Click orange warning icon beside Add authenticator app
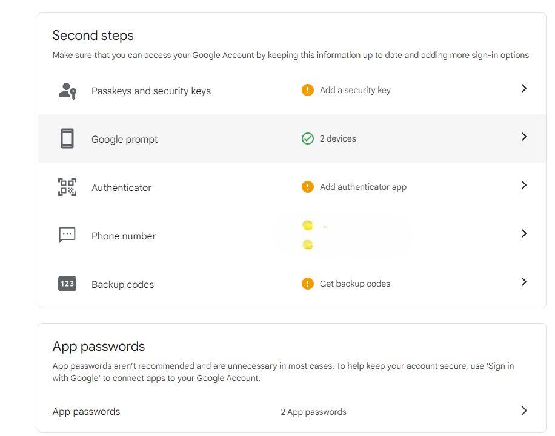The height and width of the screenshot is (436, 555). click(308, 186)
